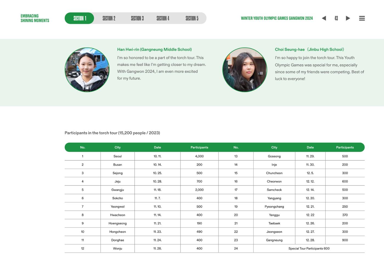Click the Yanggu city cell
Viewport: 384px width, 272px height.
(274, 215)
